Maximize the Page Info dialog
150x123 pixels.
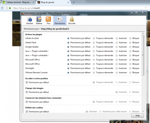pyautogui.click(x=136, y=12)
